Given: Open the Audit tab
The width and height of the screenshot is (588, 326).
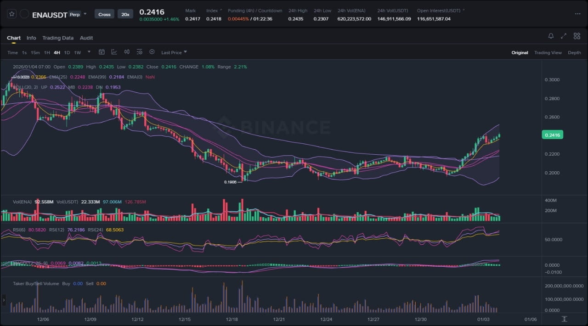Looking at the screenshot, I should click(86, 38).
